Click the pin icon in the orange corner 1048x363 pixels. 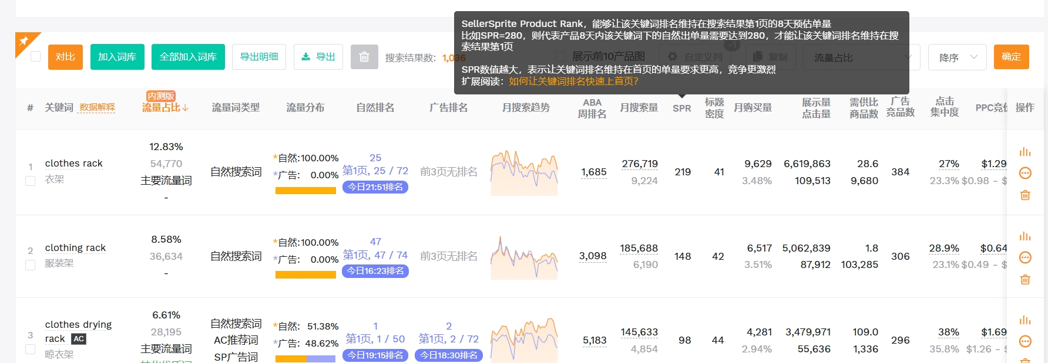(23, 41)
